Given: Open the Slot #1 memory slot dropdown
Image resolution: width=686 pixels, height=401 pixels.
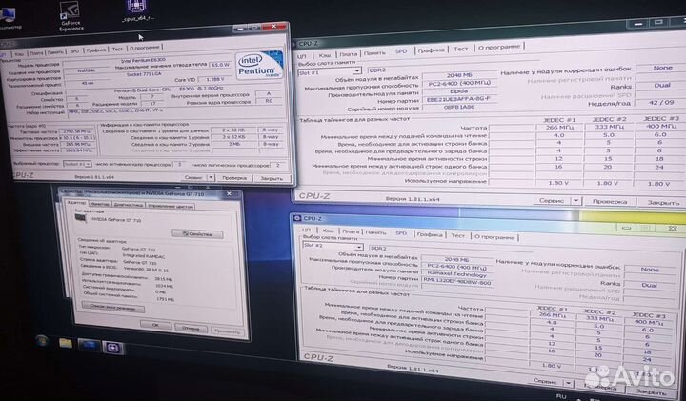Looking at the screenshot, I should [x=330, y=71].
